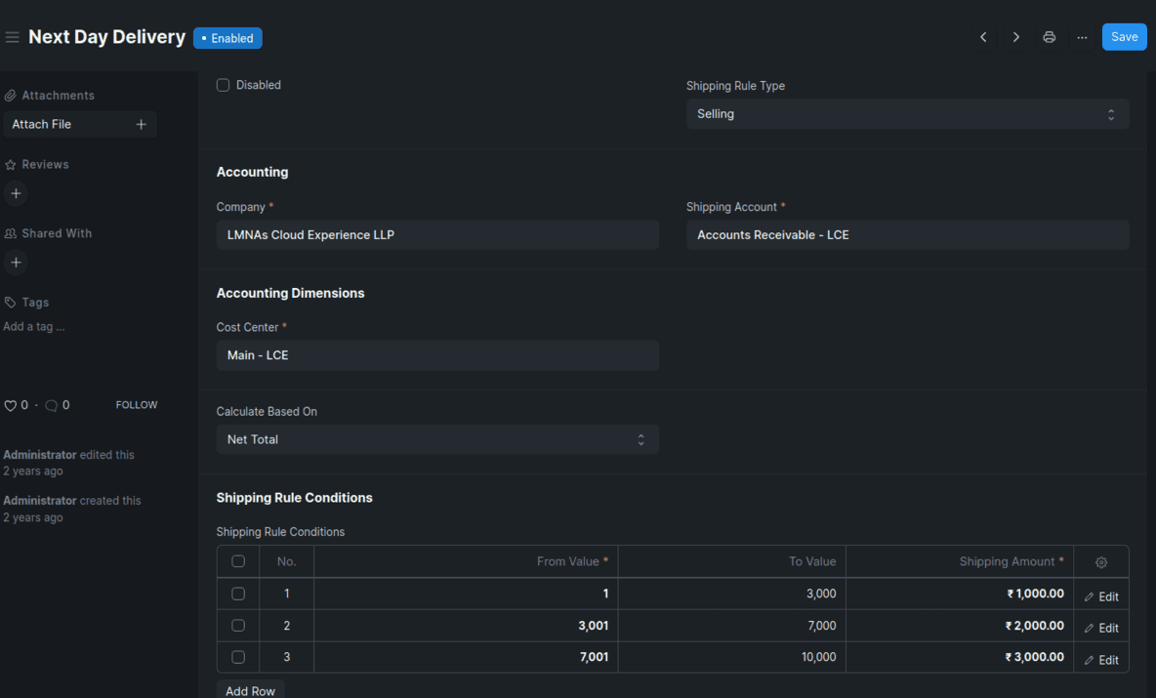This screenshot has height=698, width=1156.
Task: Click the heart like icon
Action: click(11, 405)
